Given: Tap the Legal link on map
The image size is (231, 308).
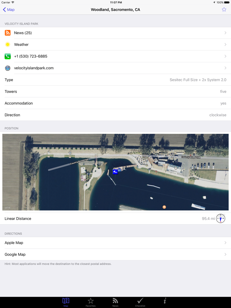Looking at the screenshot, I should pos(8,207).
